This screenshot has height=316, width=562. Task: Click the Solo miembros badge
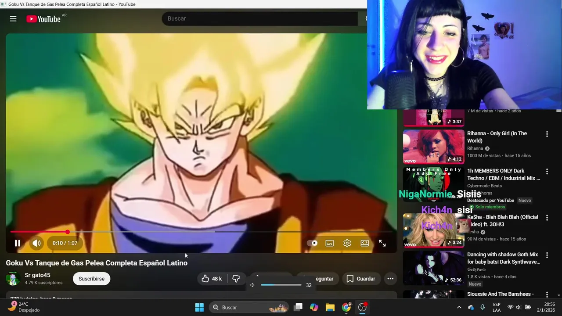pyautogui.click(x=487, y=207)
